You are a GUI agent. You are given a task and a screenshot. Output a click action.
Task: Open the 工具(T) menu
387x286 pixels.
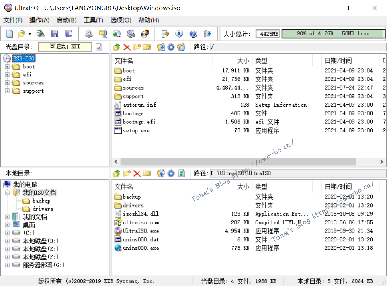pyautogui.click(x=93, y=20)
